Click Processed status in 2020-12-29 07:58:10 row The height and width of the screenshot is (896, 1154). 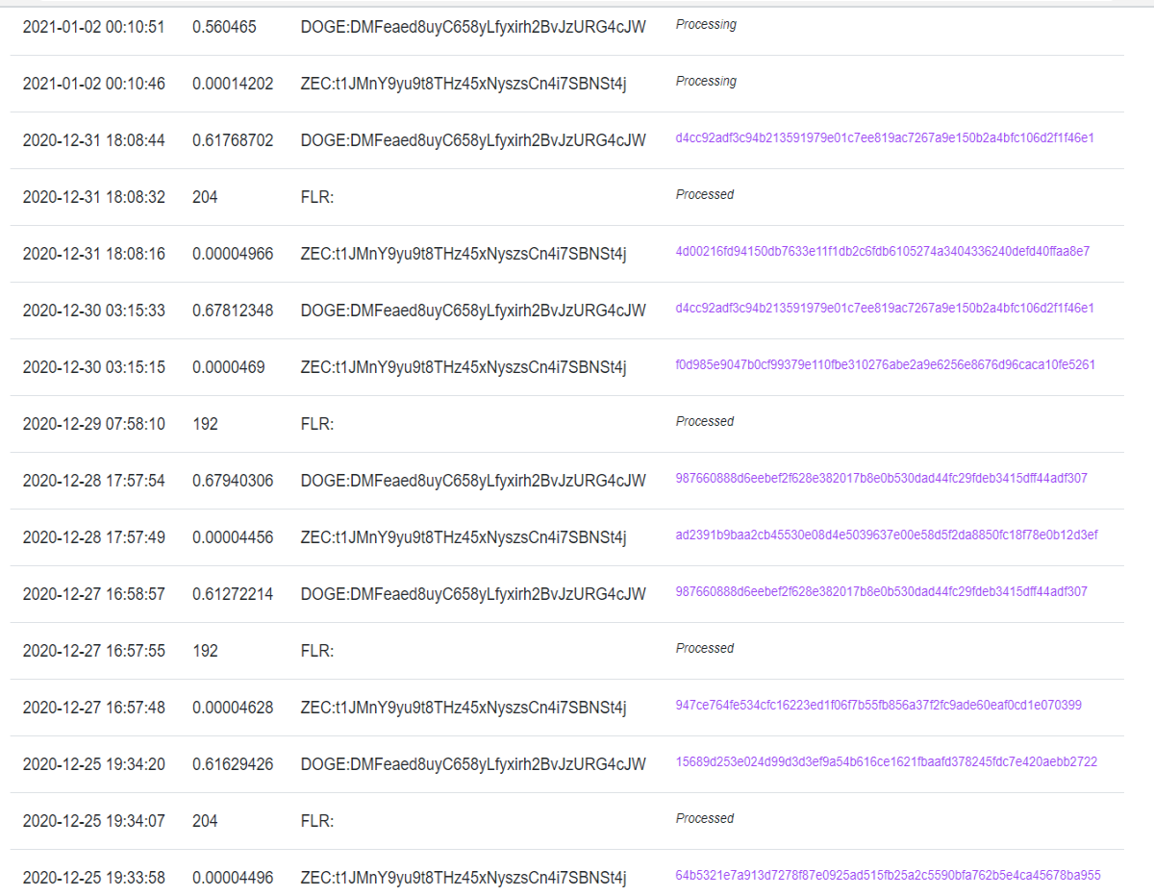pos(705,421)
